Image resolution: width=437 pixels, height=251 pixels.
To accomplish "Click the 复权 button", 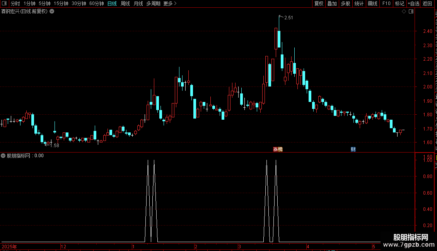I will click(x=319, y=3).
